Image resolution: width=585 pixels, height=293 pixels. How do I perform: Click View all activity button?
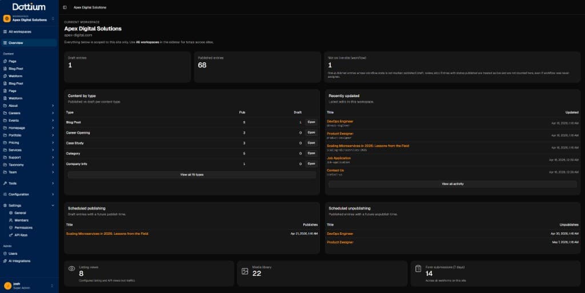tap(452, 184)
